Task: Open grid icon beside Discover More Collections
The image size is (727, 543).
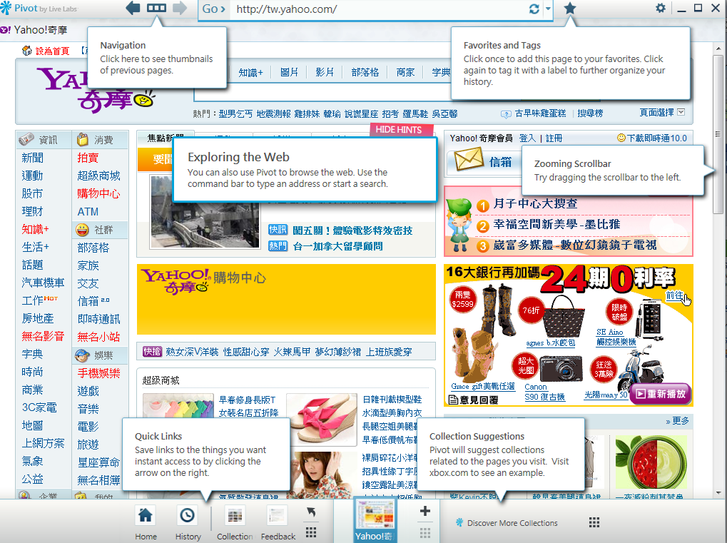Action: (x=594, y=522)
